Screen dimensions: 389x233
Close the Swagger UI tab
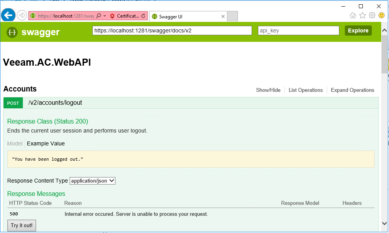pos(223,16)
